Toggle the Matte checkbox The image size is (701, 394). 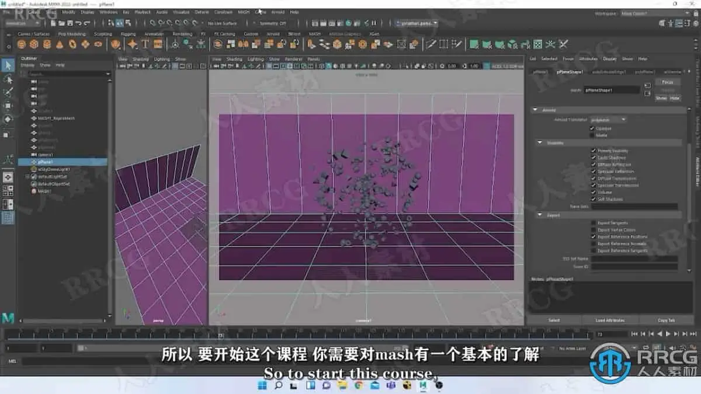tap(593, 135)
